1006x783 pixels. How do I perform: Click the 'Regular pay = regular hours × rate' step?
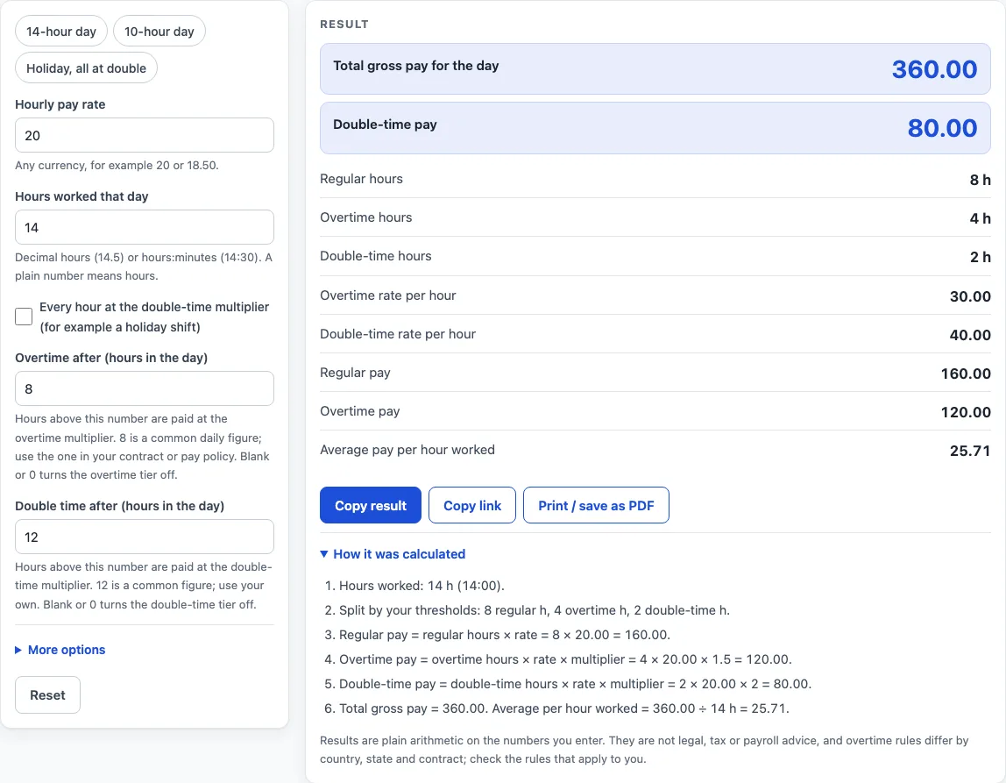(504, 635)
